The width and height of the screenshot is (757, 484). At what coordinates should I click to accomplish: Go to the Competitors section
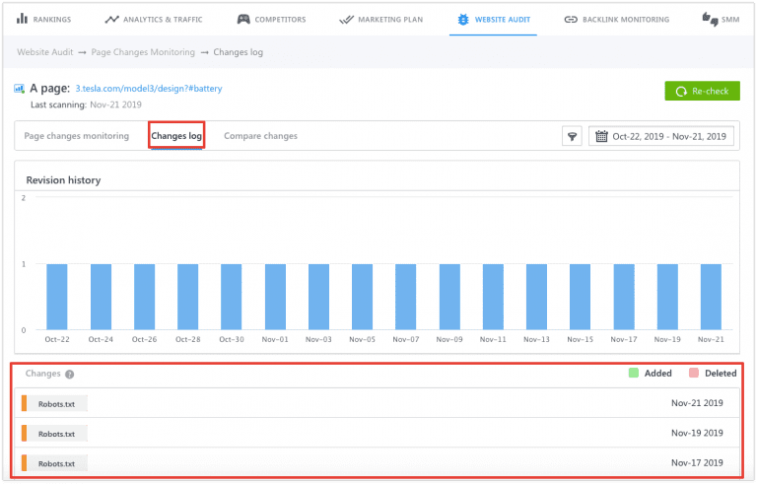click(x=271, y=20)
